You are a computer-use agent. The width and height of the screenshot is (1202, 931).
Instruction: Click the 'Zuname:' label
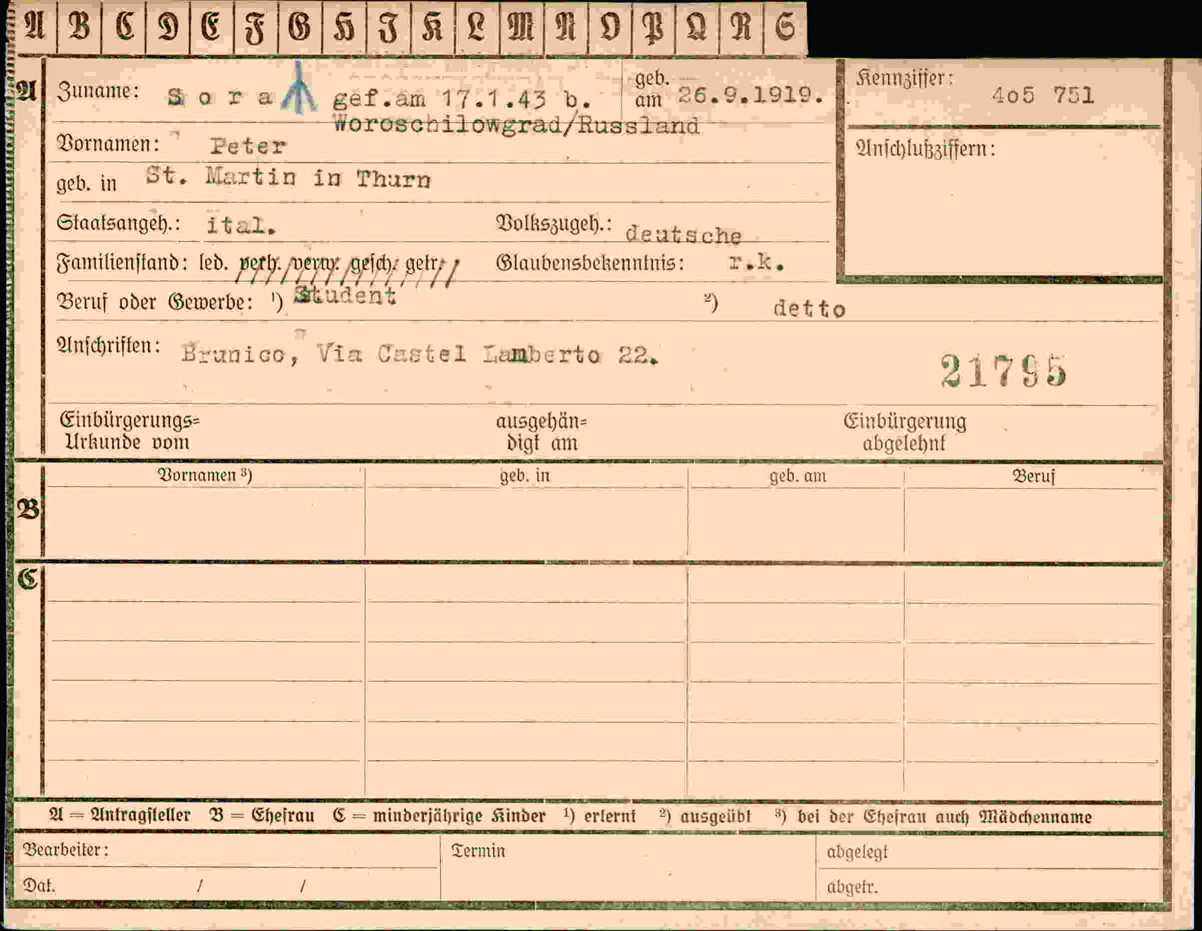[x=98, y=91]
